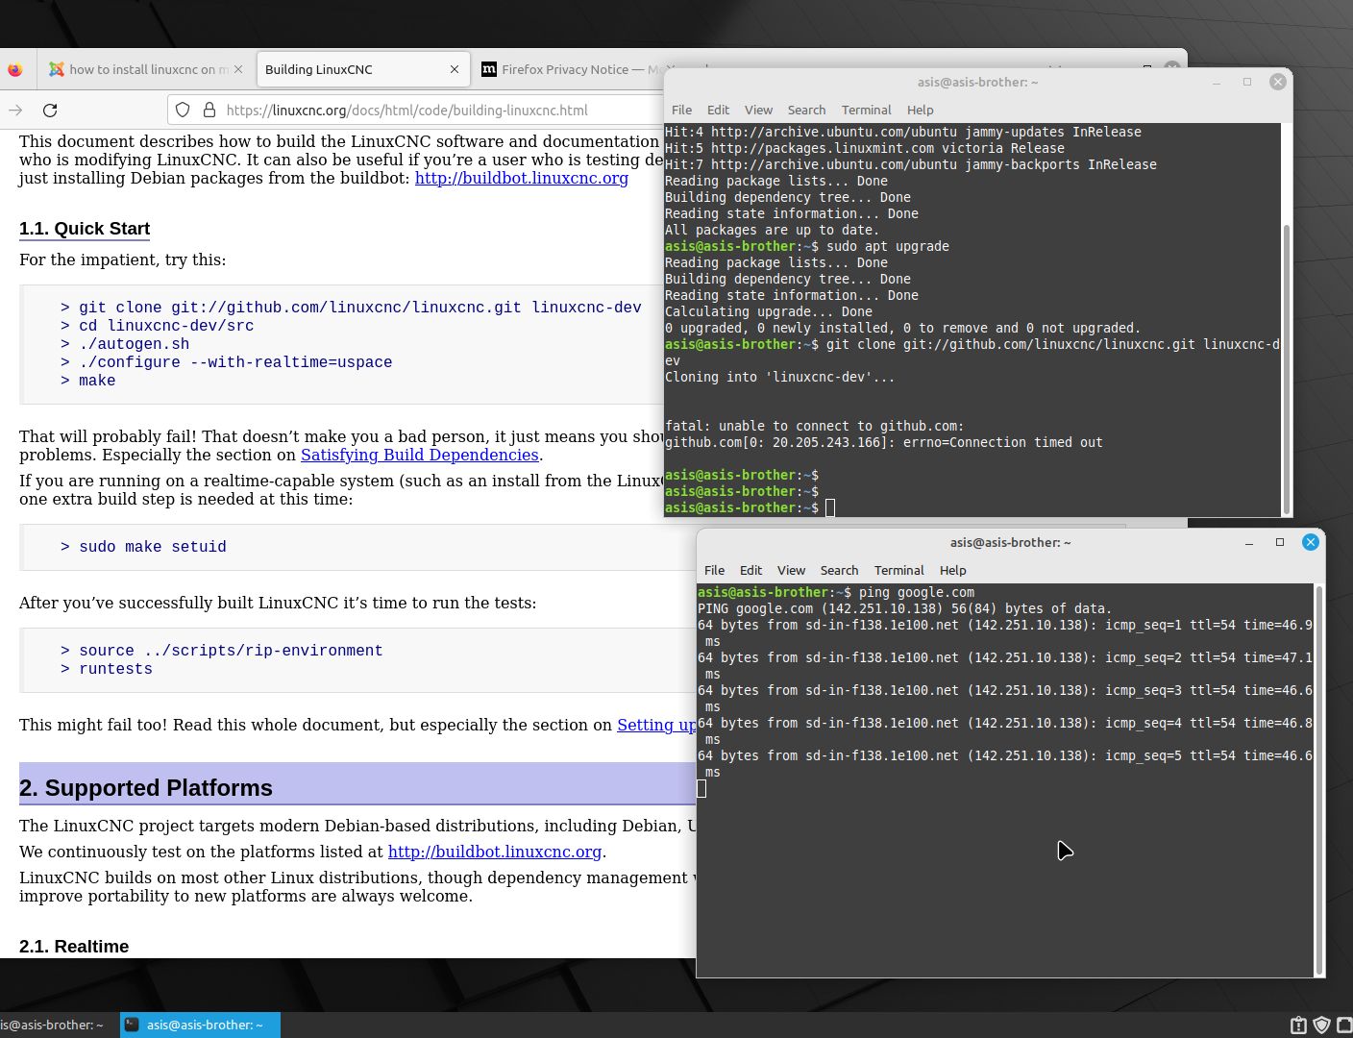Viewport: 1353px width, 1038px height.
Task: Open Edit menu in upper terminal
Action: click(718, 111)
